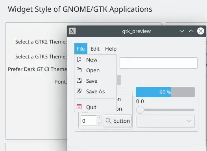The height and width of the screenshot is (151, 207).
Task: Click the Select a GTK3 Theme label
Action: tap(41, 57)
